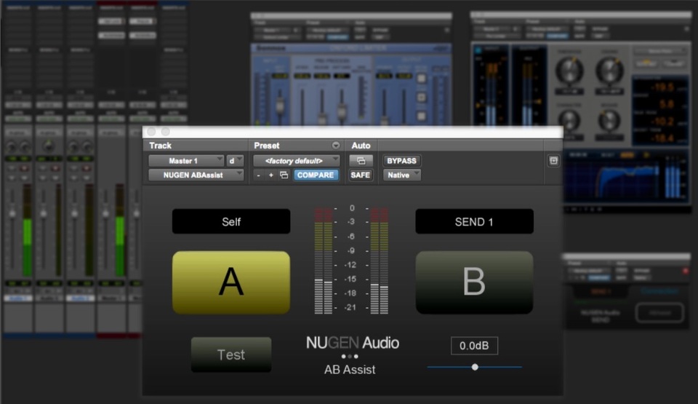The image size is (698, 404).
Task: Toggle the COMPARE button
Action: point(316,175)
